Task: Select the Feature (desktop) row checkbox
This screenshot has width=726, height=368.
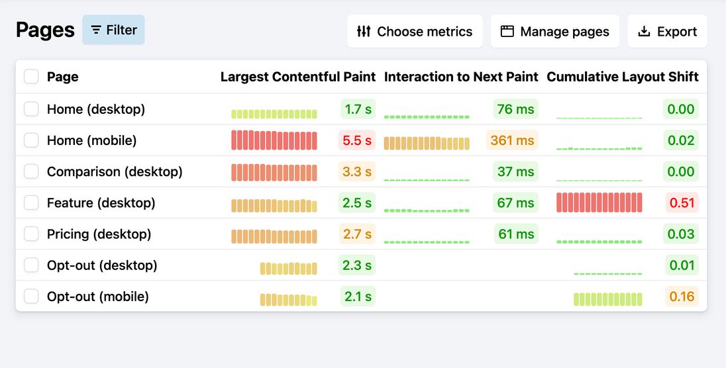Action: coord(31,203)
